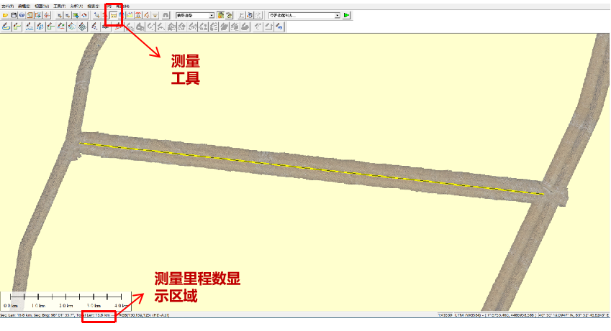Screen dimensions: 611x331
Task: Click the green play arrow button
Action: click(347, 15)
